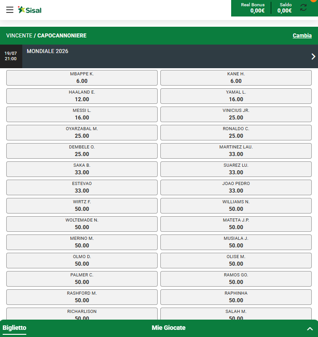318x337 pixels.
Task: Pick Oyarzabal M. odds 25.00
Action: [x=82, y=132]
